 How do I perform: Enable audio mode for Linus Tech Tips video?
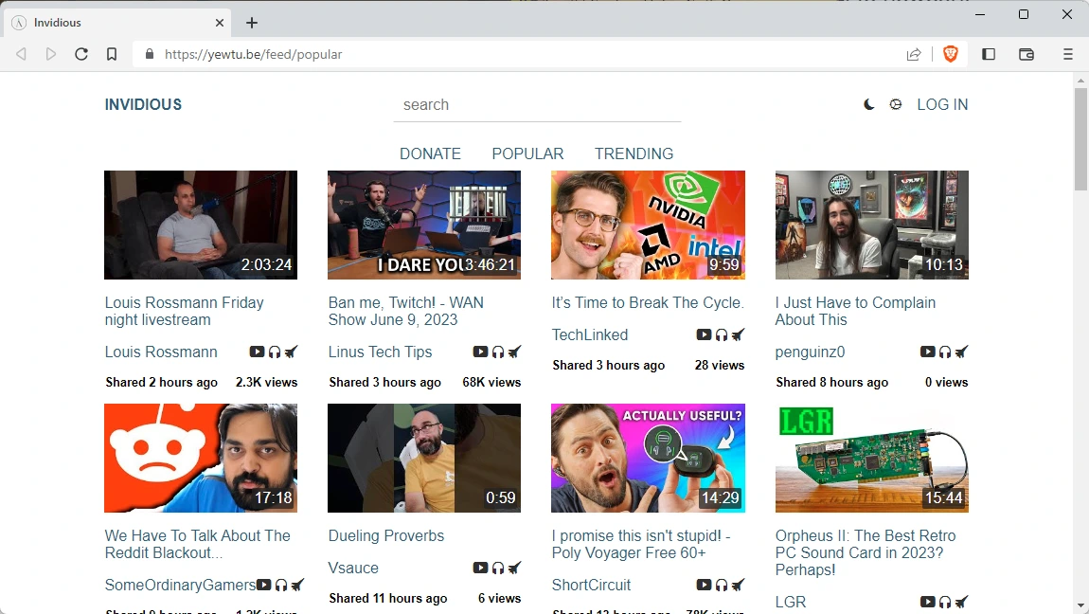498,352
